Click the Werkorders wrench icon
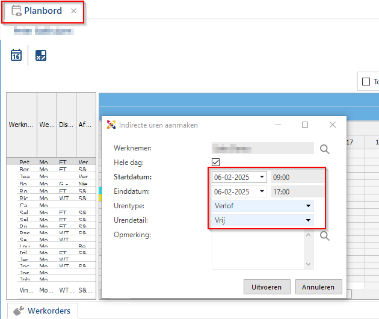Viewport: 379px width, 319px height. [19, 311]
